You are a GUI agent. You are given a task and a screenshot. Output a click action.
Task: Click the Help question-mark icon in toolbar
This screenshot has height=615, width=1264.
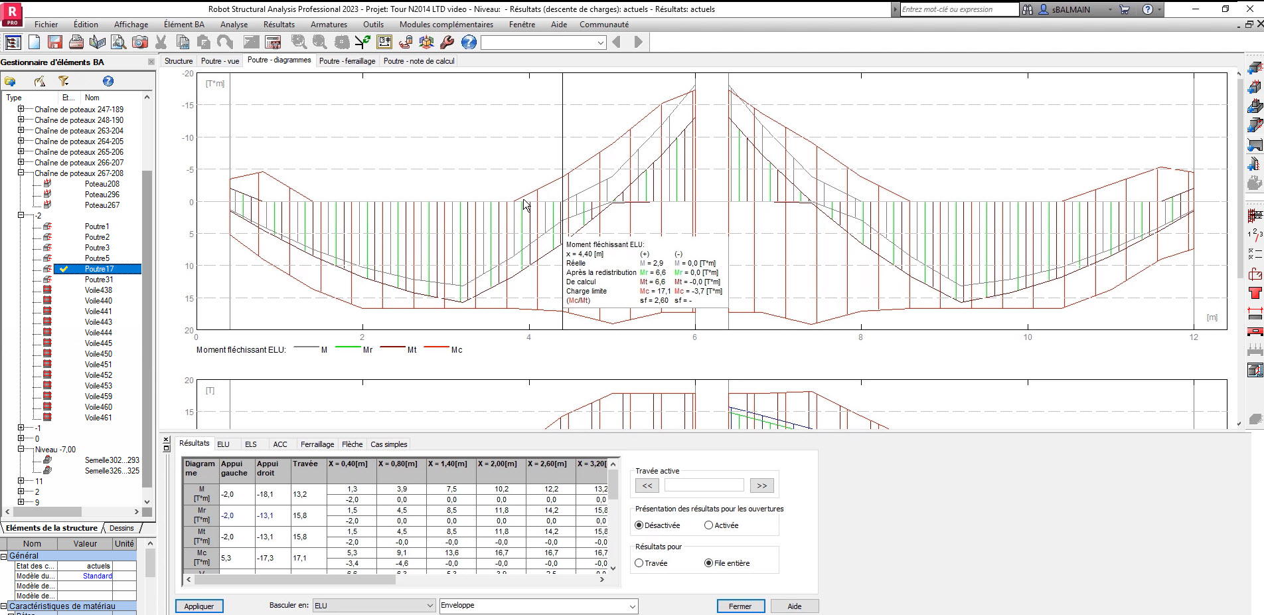pyautogui.click(x=468, y=42)
